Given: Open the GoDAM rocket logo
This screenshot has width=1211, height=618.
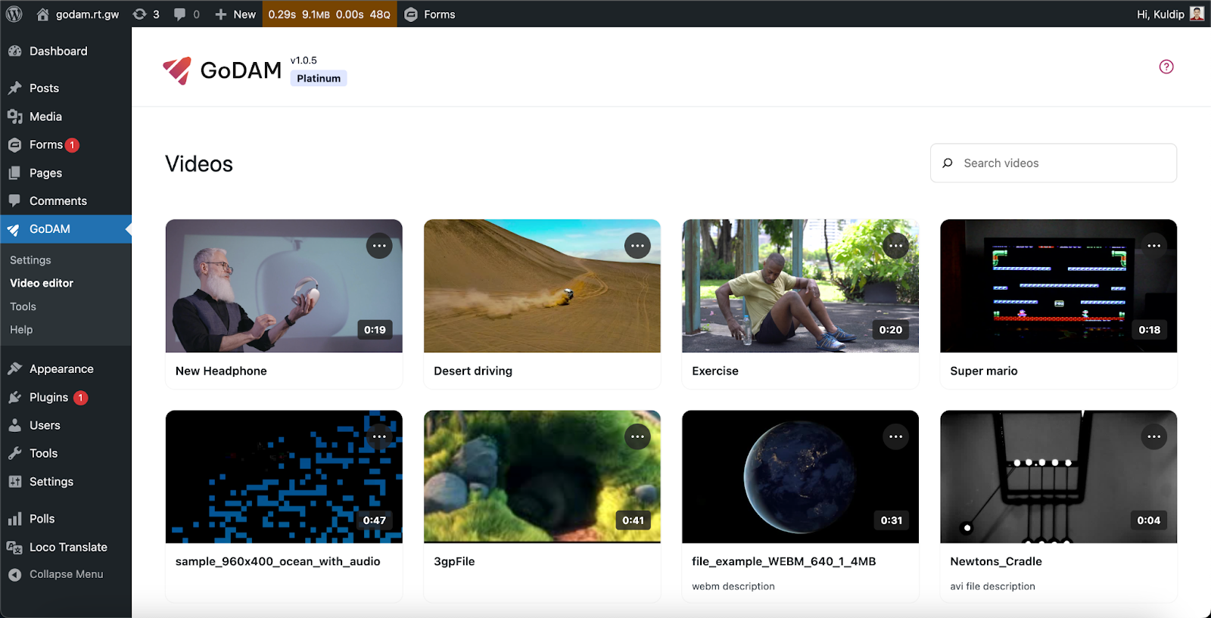Looking at the screenshot, I should pos(178,70).
